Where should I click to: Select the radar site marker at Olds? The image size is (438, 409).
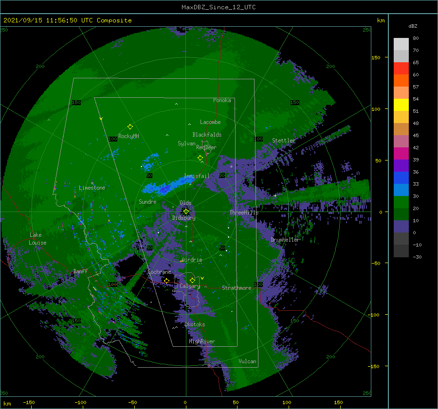[x=186, y=212]
